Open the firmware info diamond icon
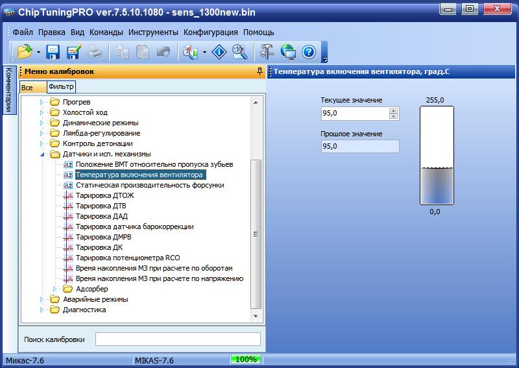 [x=219, y=52]
